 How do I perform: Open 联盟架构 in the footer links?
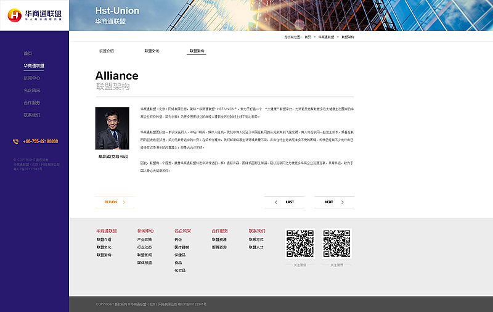[x=104, y=255]
